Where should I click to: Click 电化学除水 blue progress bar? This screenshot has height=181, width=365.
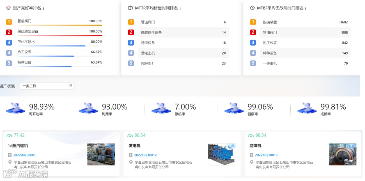pos(51,46)
